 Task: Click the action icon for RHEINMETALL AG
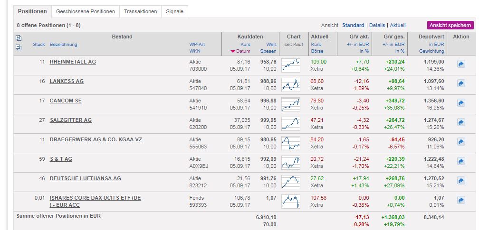(x=460, y=64)
